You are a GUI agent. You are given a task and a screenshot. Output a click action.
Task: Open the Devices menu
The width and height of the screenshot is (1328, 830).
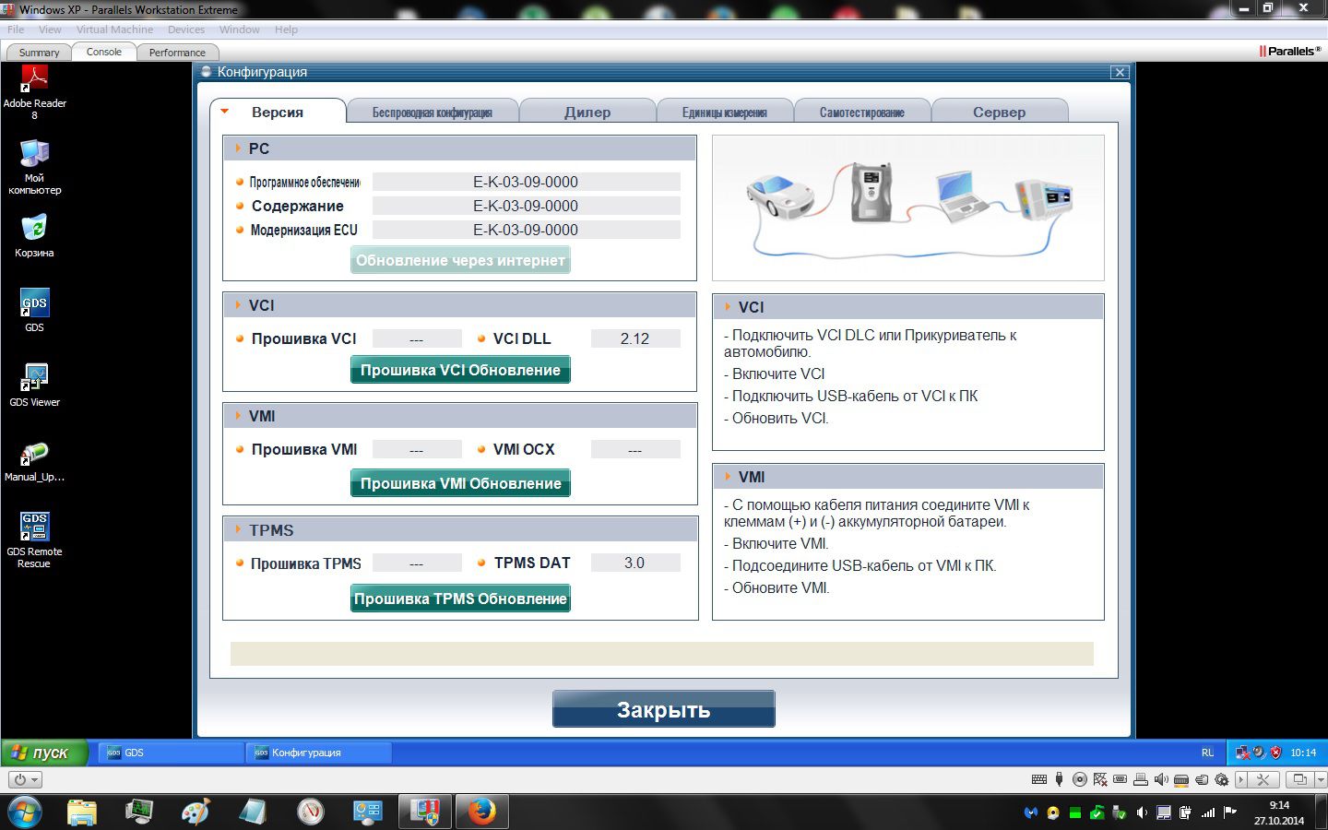pos(185,30)
